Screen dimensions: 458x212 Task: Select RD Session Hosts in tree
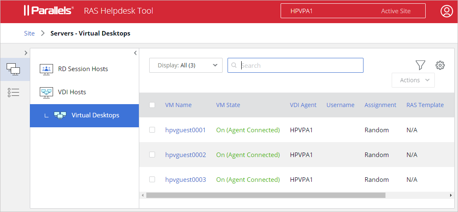pos(85,69)
